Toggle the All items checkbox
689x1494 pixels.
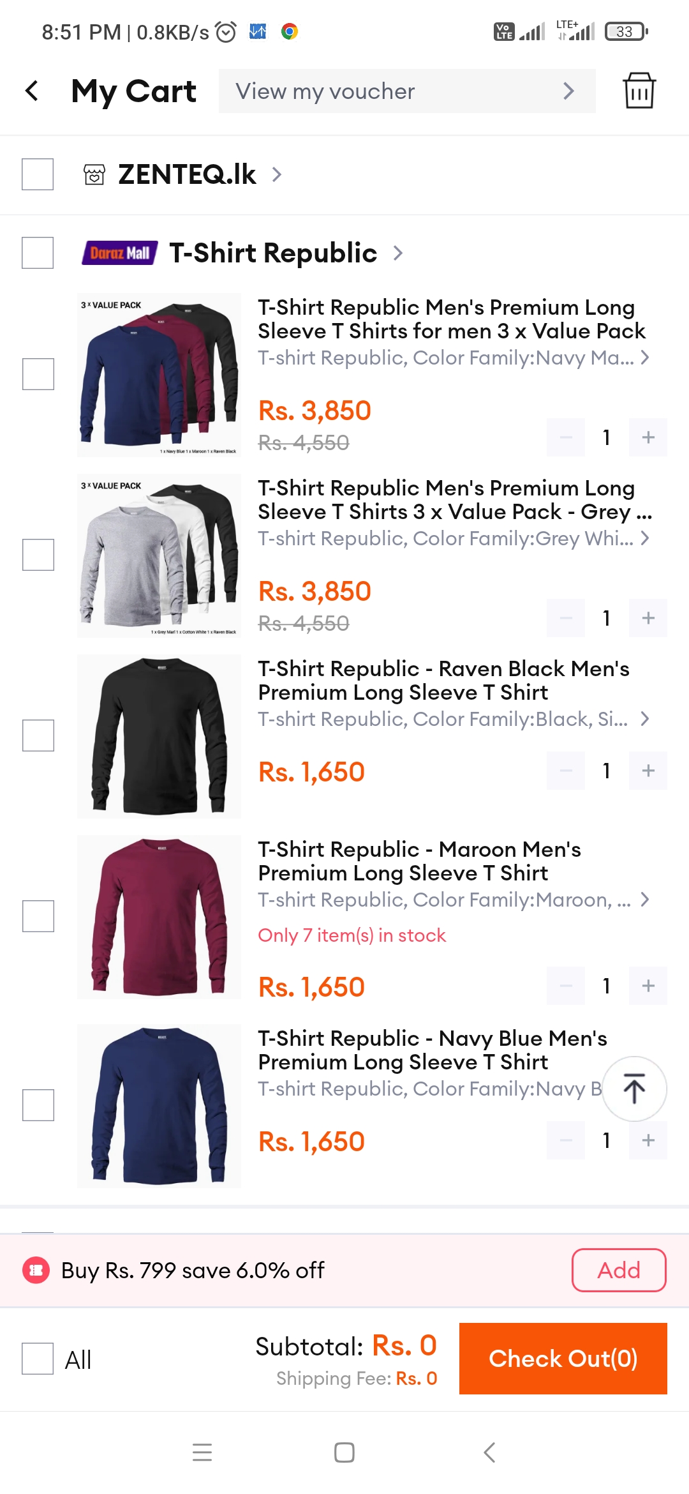38,1359
